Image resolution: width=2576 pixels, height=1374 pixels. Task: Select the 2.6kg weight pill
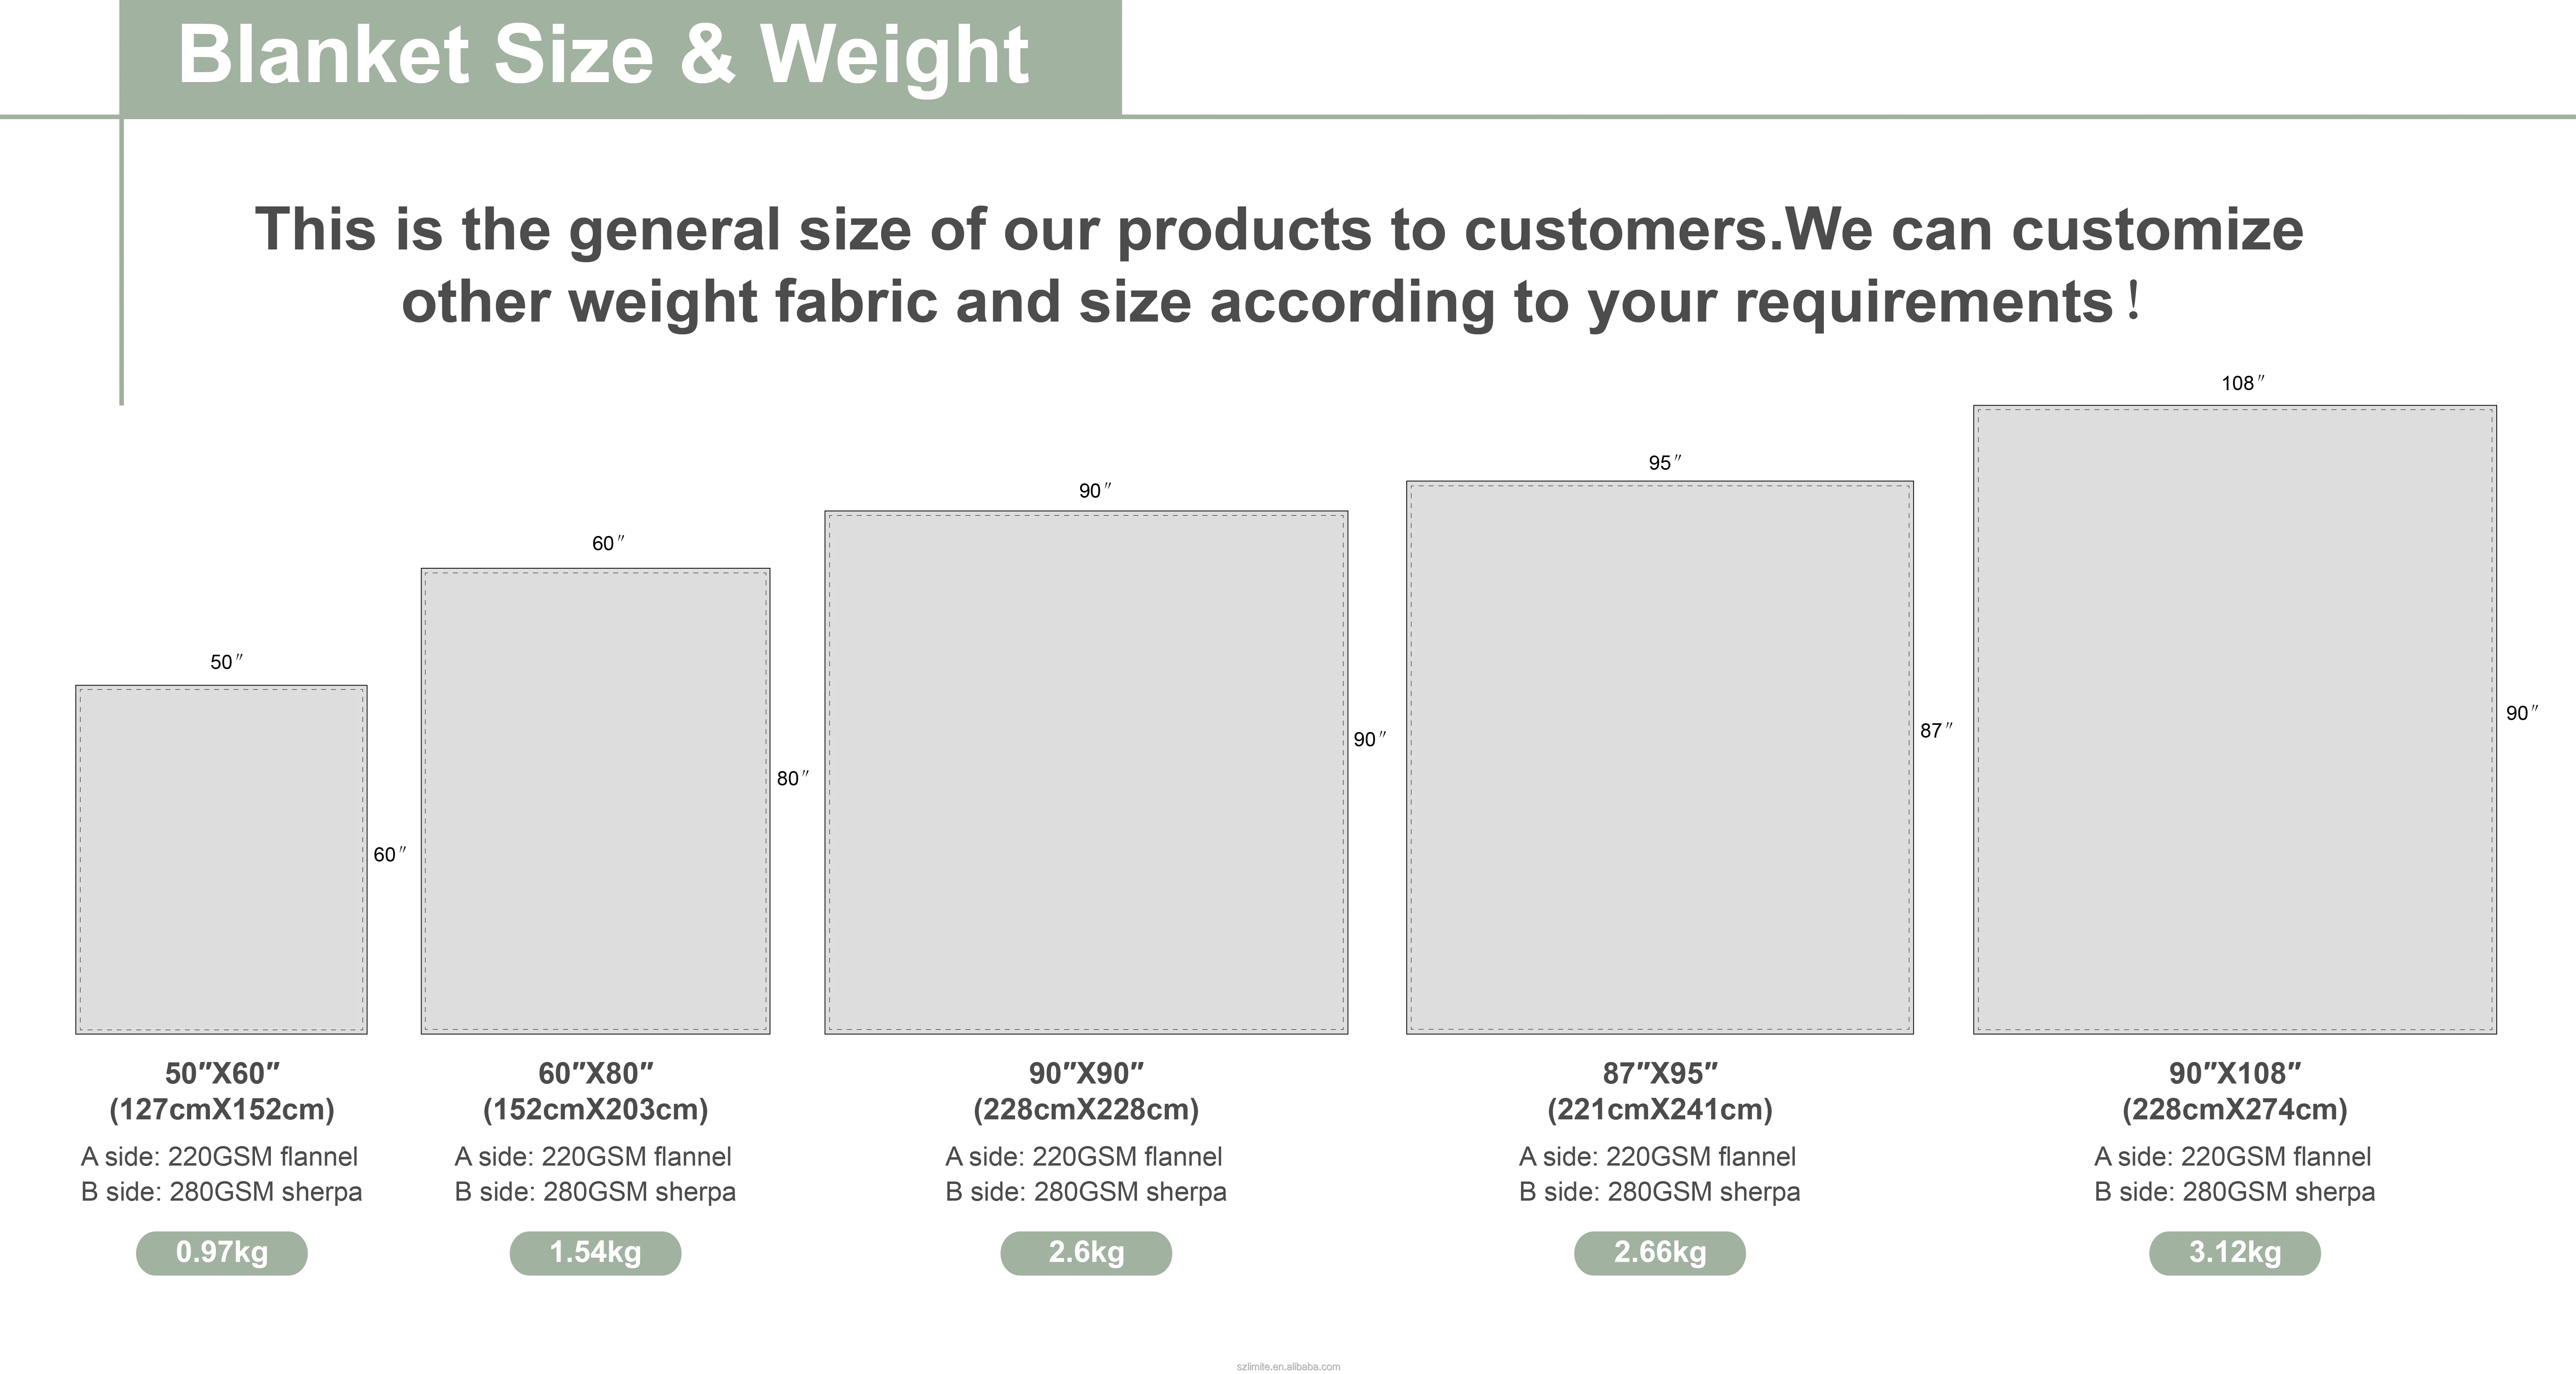coord(1086,1252)
